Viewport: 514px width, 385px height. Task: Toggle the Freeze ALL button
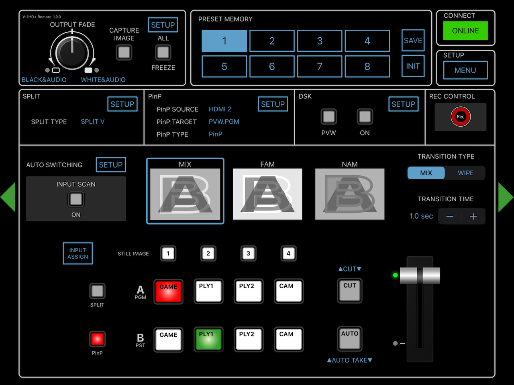(163, 52)
